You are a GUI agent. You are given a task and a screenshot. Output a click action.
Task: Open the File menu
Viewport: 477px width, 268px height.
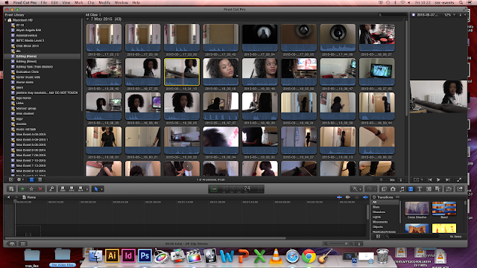pos(44,2)
